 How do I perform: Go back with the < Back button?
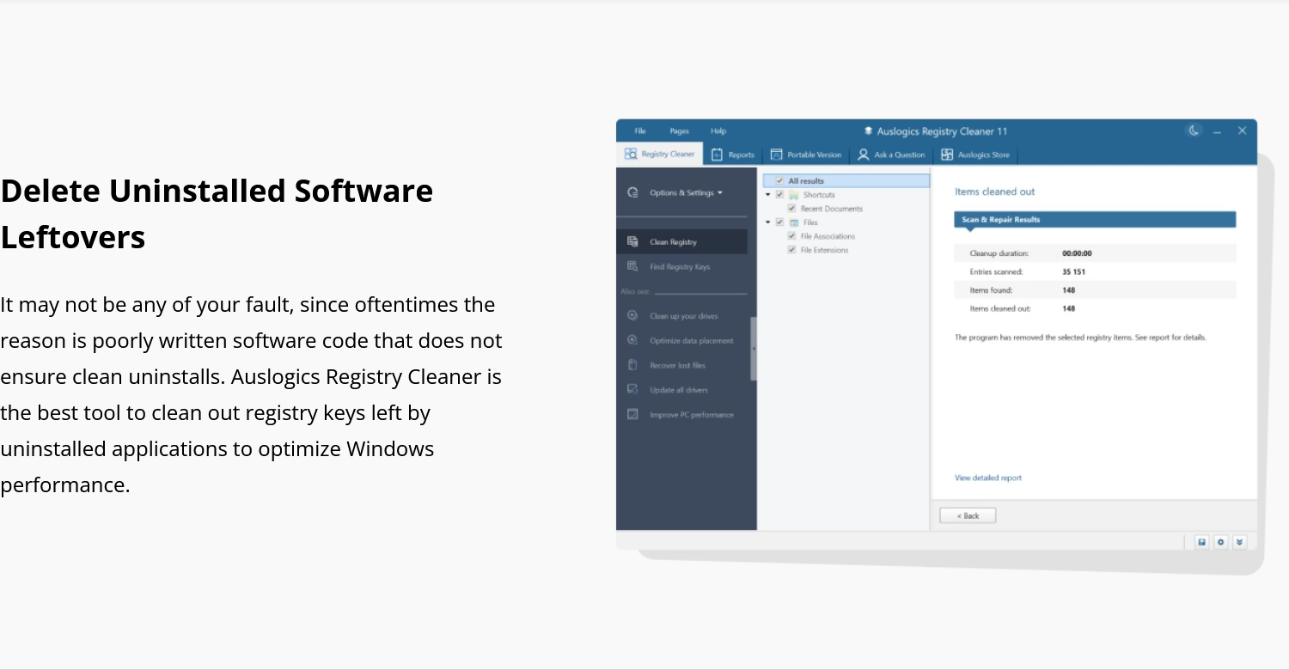(968, 516)
